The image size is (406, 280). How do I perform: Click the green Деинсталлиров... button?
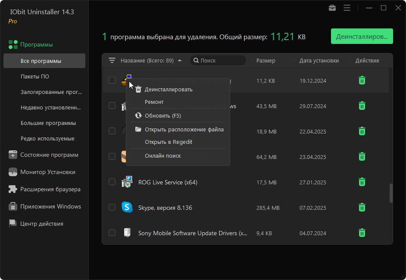362,36
